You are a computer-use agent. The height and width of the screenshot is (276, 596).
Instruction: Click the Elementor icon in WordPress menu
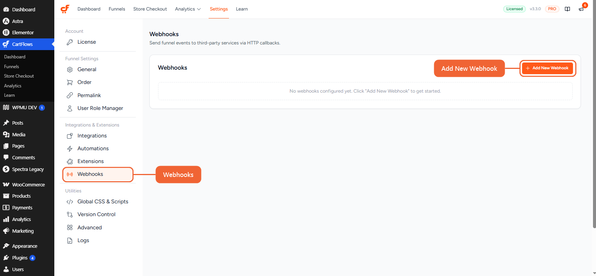pos(6,32)
